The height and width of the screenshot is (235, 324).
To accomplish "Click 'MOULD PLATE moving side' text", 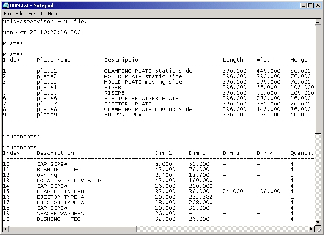I will click(143, 82).
